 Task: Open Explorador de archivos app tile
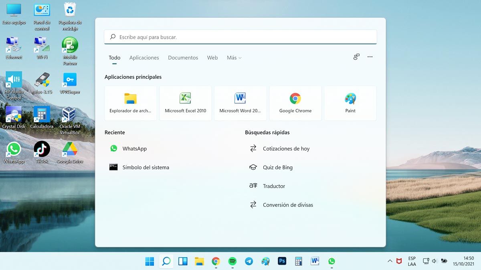130,103
